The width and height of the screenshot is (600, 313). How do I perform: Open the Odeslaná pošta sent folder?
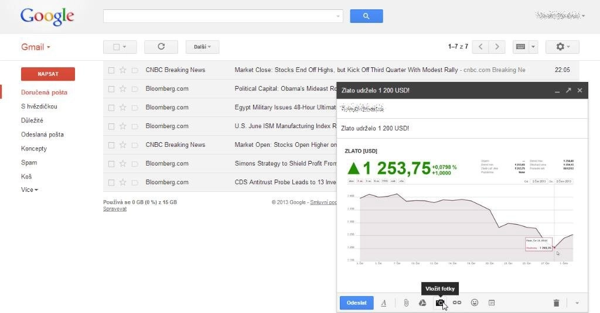click(42, 135)
